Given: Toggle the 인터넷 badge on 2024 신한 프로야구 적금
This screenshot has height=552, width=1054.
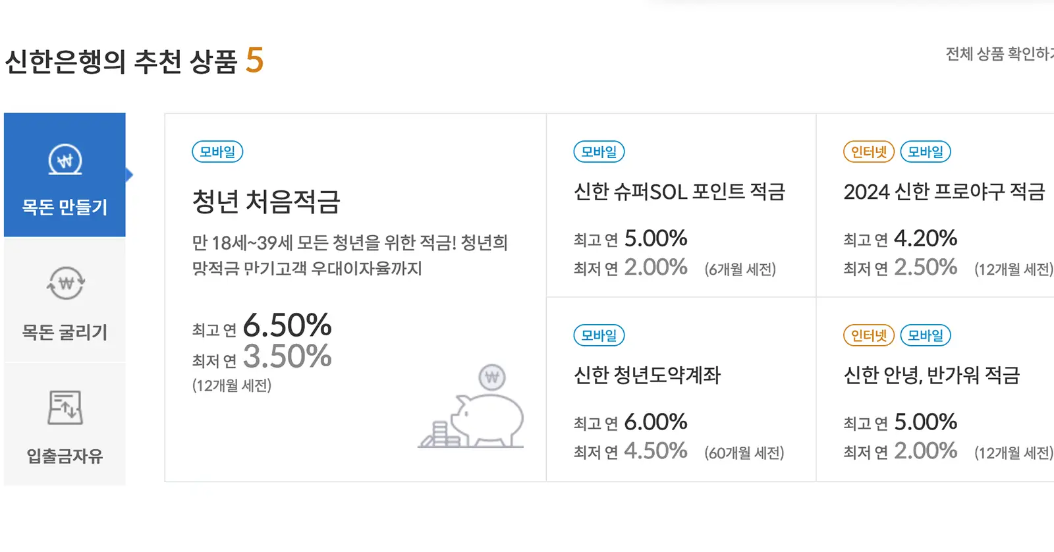Looking at the screenshot, I should (868, 152).
